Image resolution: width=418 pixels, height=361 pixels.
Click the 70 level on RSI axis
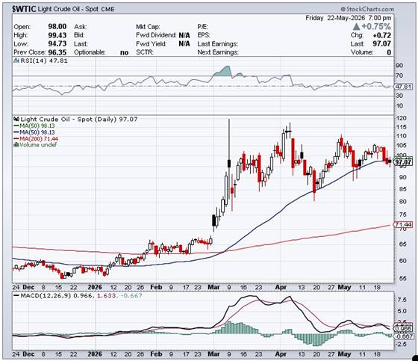click(x=399, y=75)
